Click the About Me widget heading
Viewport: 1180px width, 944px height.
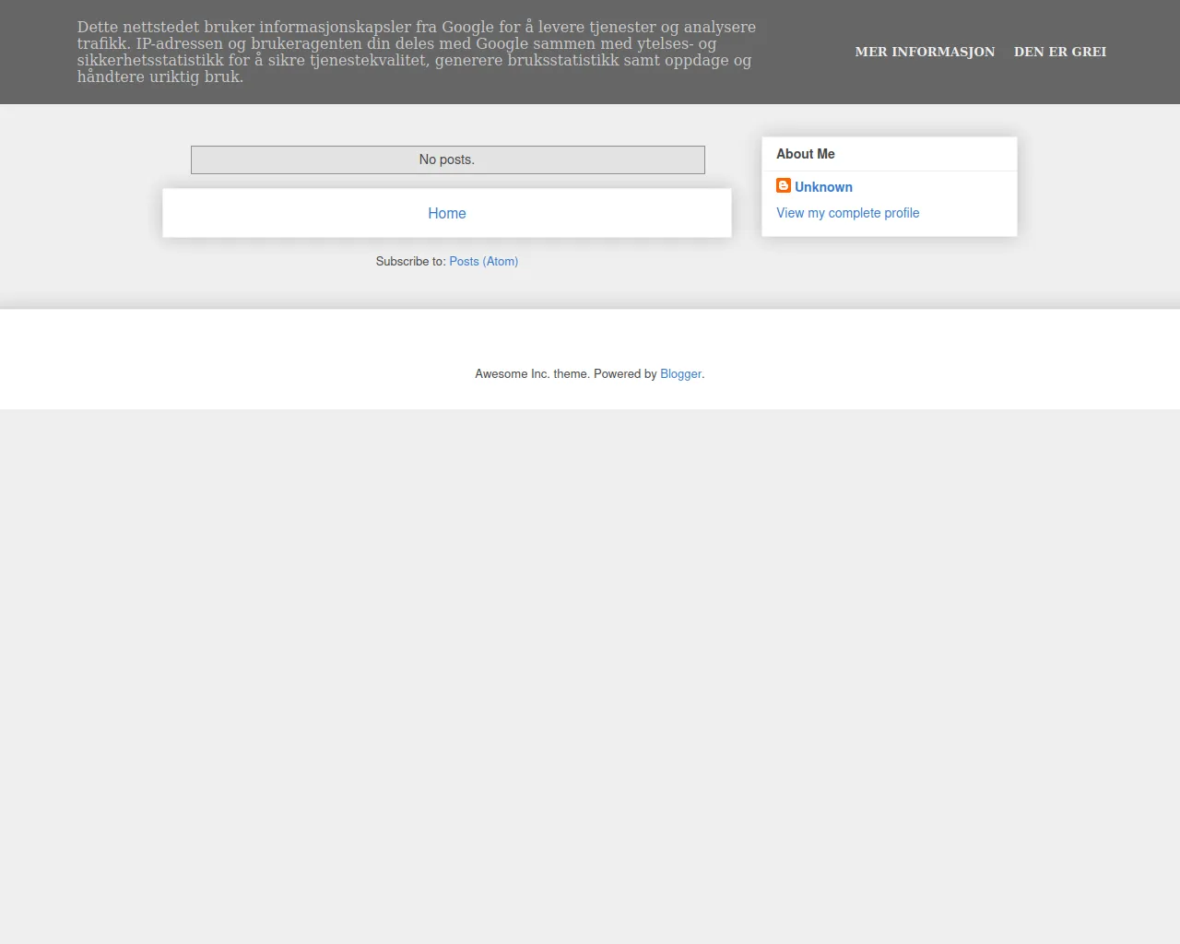click(x=805, y=154)
